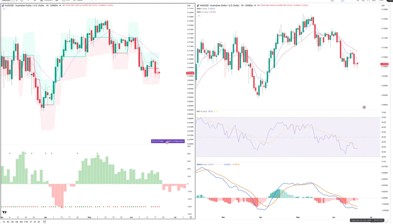Viewport: 393px width, 224px height.
Task: Click 0.72000 on left price axis
Action: (x=190, y=34)
